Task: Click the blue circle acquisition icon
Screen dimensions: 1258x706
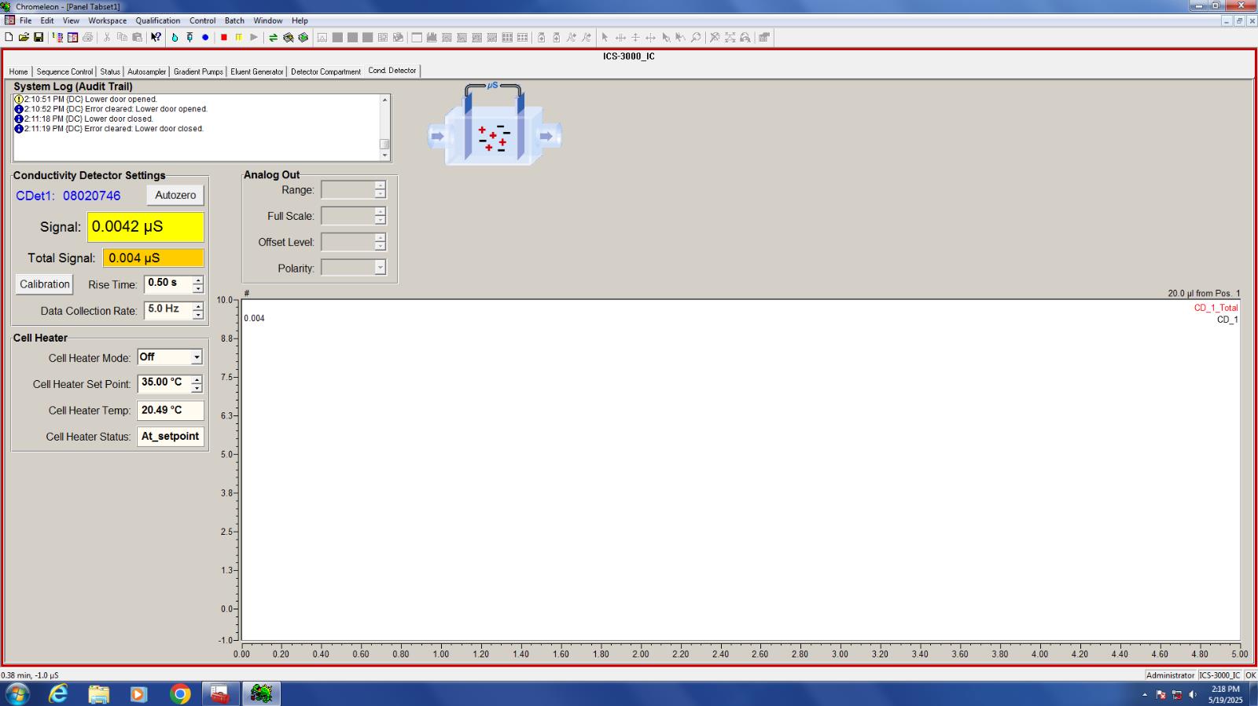Action: tap(205, 37)
